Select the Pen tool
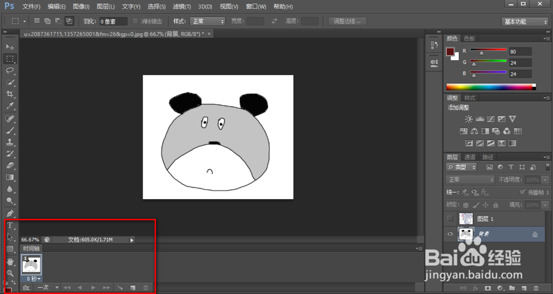The image size is (553, 294). [x=10, y=213]
